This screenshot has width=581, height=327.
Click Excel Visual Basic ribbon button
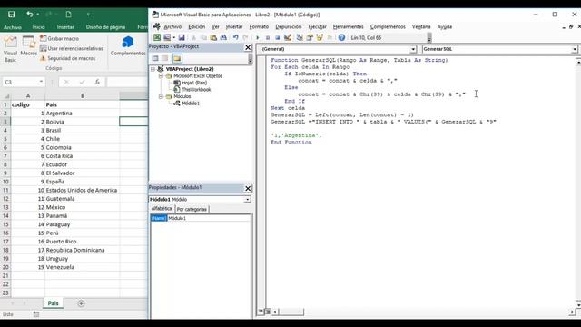tap(10, 49)
